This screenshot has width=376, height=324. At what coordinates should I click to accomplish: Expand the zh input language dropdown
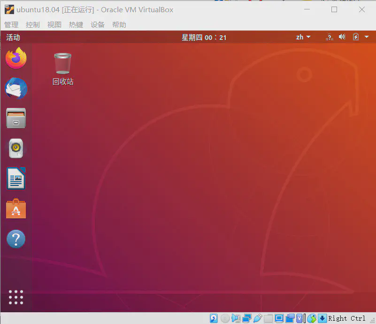pos(303,37)
